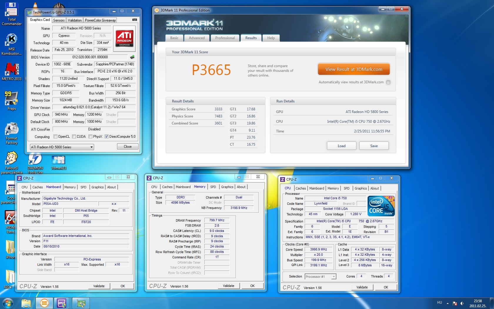Enable the OpenCL checkbox in GPU-Z
494x309 pixels.
click(x=55, y=137)
